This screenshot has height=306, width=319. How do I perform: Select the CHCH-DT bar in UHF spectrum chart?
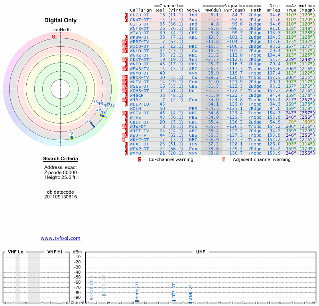pos(104,295)
